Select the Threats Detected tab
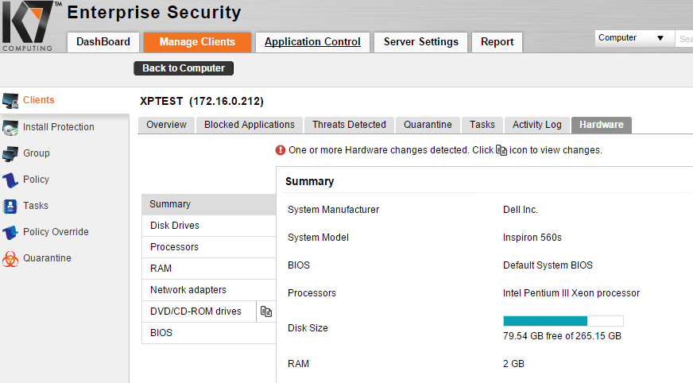693x383 pixels. 349,125
